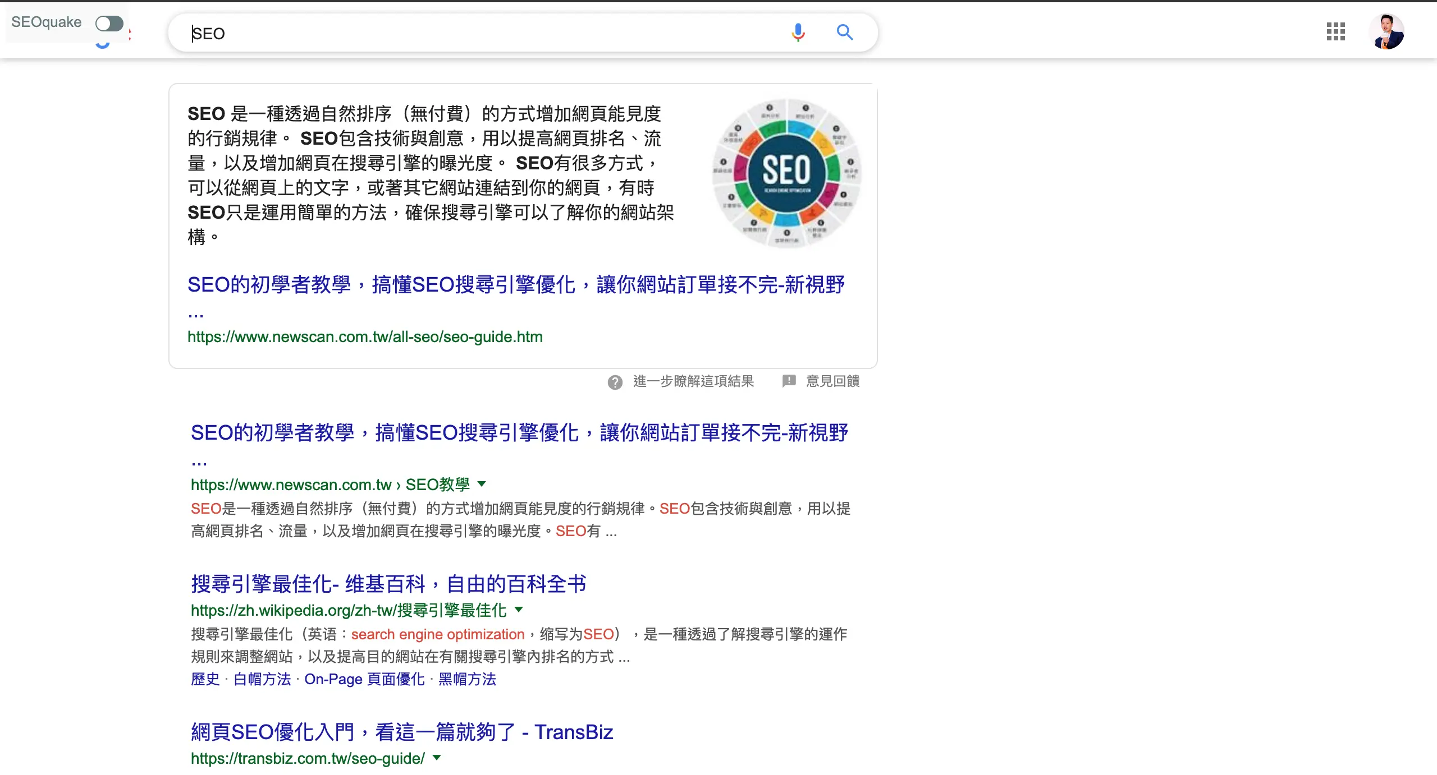Click the voice search microphone icon
Viewport: 1437px width, 775px height.
[x=798, y=33]
